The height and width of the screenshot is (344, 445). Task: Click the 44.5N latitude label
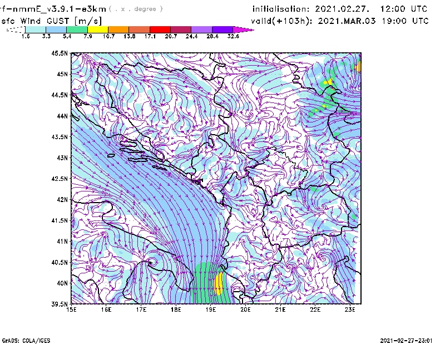pyautogui.click(x=60, y=95)
